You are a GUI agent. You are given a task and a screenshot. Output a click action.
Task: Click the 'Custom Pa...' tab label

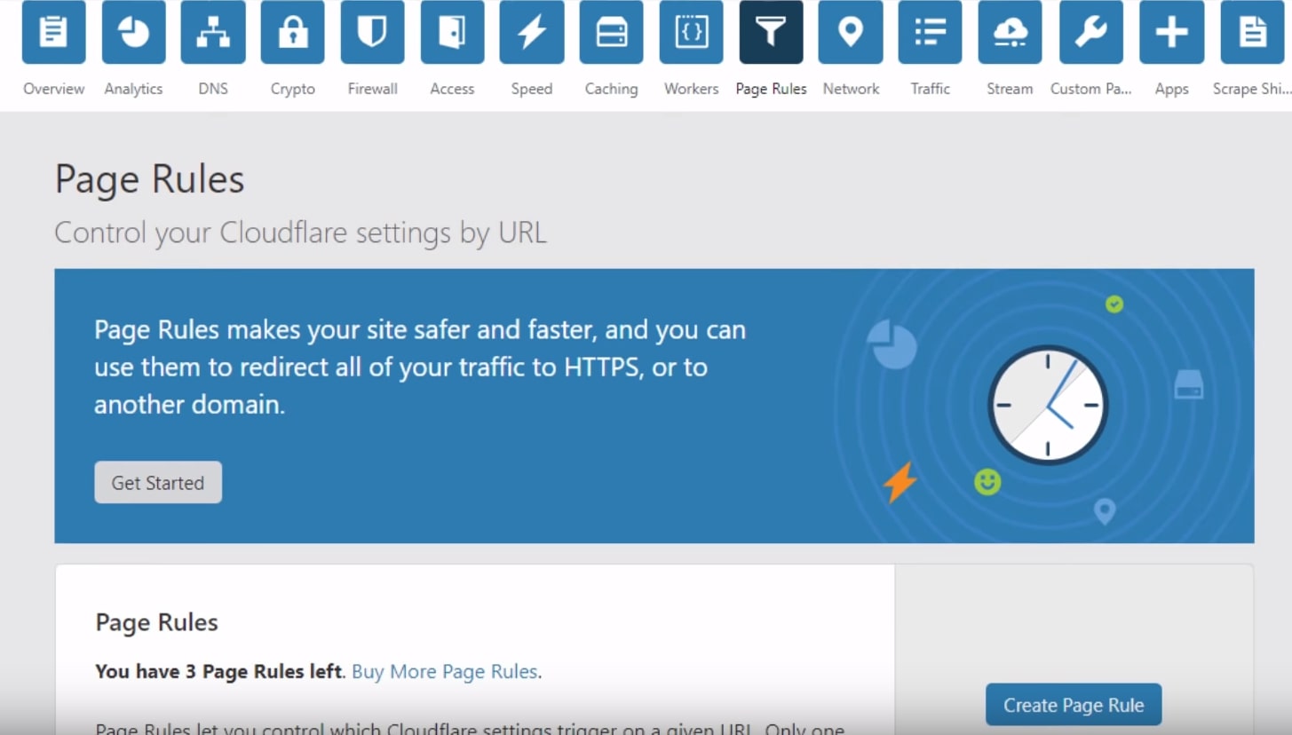pos(1090,89)
